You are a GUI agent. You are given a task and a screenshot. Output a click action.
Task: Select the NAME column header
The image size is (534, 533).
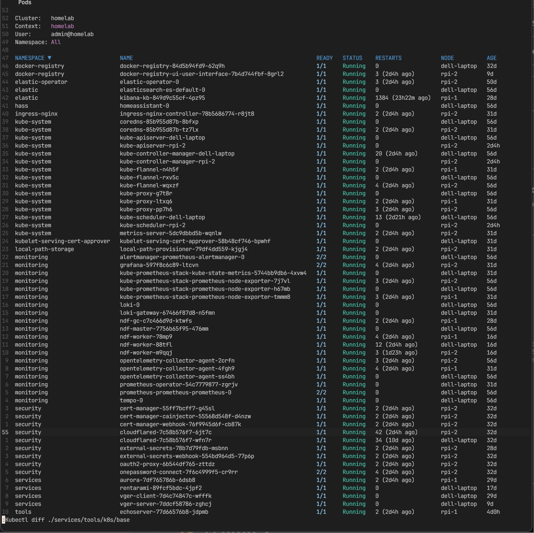[x=126, y=58]
